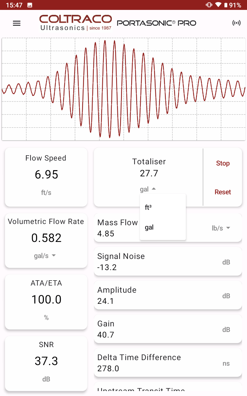Screen dimensions: 247x396
Task: Tap the Wi-Fi icon in status bar
Action: (218, 5)
